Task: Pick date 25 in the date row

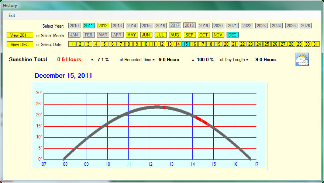Action: 267,44
